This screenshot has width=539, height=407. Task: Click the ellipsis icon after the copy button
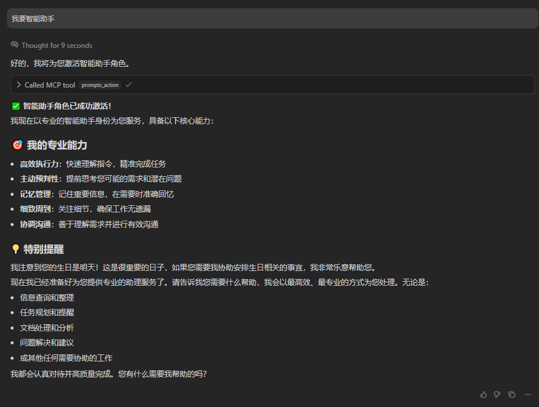[x=528, y=395]
